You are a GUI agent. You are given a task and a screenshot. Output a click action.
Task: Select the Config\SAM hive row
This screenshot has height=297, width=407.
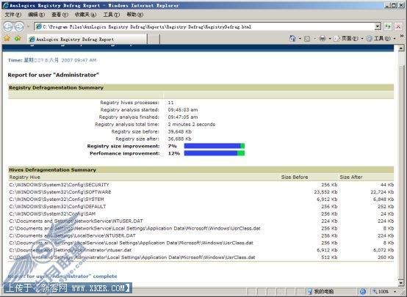201,214
